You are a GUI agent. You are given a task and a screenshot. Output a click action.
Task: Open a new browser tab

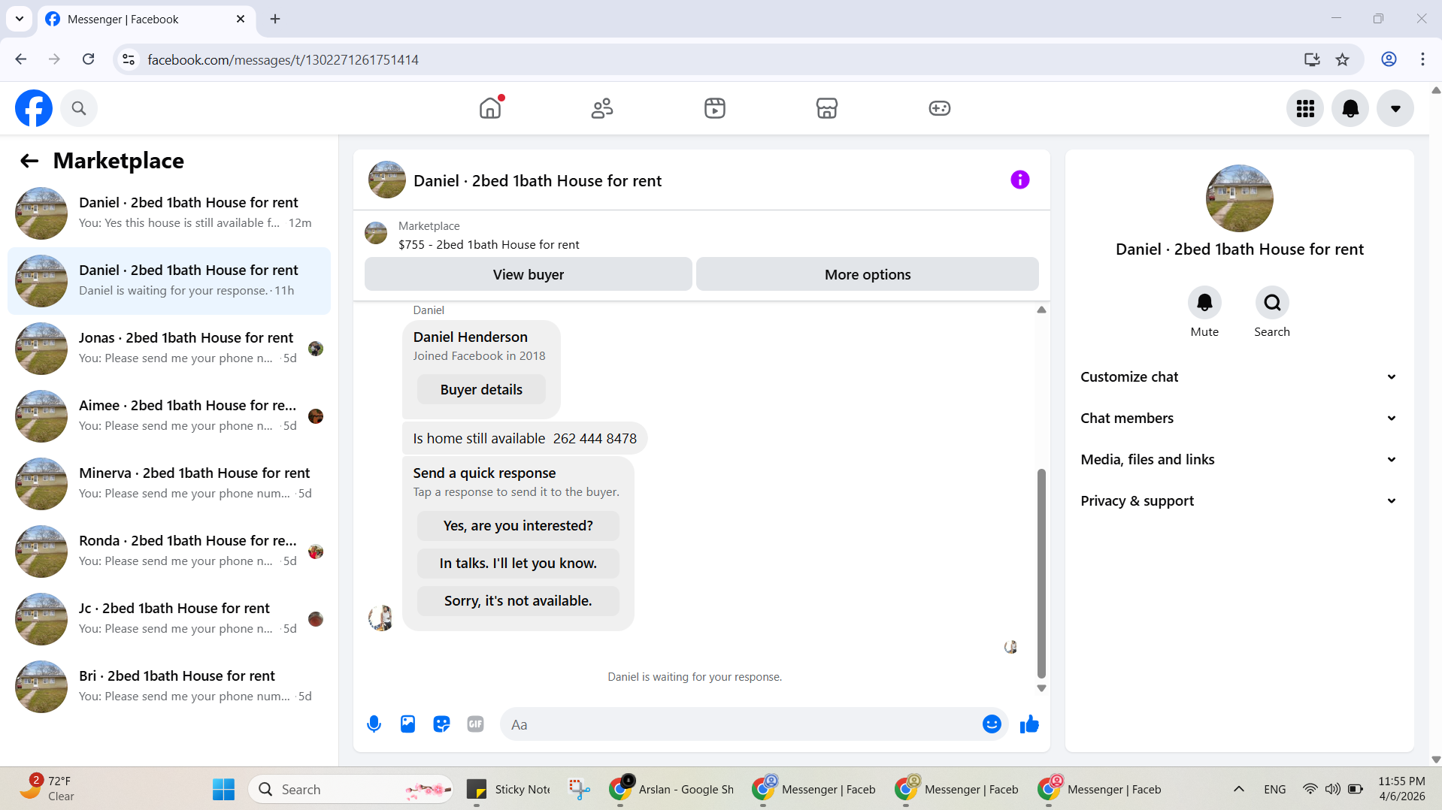275,19
